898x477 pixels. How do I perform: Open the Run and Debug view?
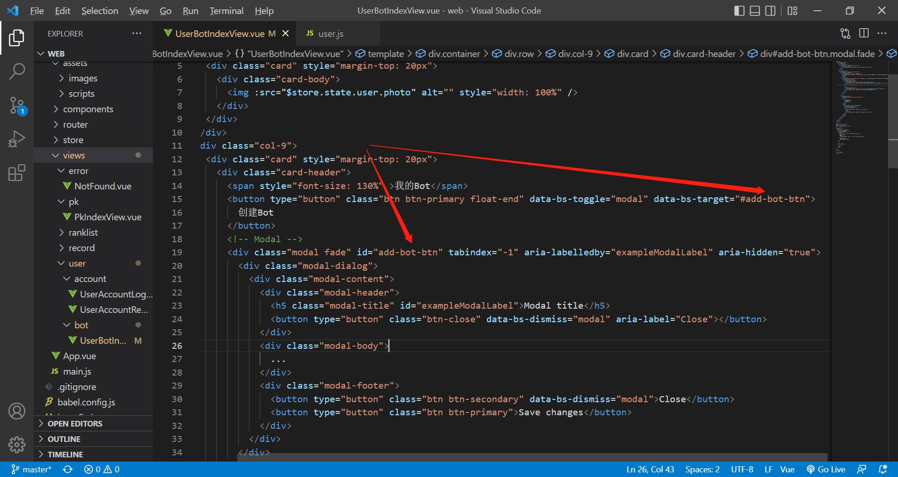point(17,139)
